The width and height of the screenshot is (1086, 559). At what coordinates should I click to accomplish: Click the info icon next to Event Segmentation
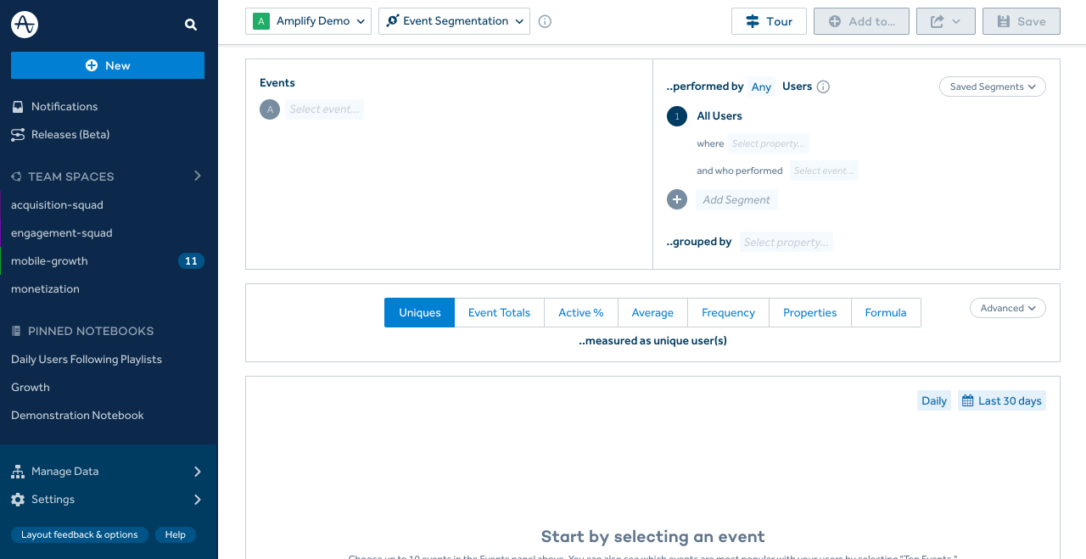544,21
